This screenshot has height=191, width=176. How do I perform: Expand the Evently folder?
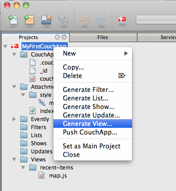(14, 119)
